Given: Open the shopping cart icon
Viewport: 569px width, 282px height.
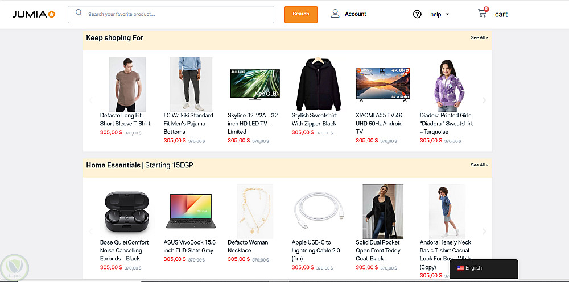Looking at the screenshot, I should coord(483,13).
